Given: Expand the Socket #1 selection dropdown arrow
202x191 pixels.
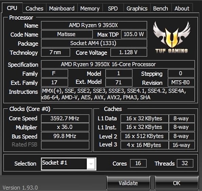Looking at the screenshot, I should (91, 164).
